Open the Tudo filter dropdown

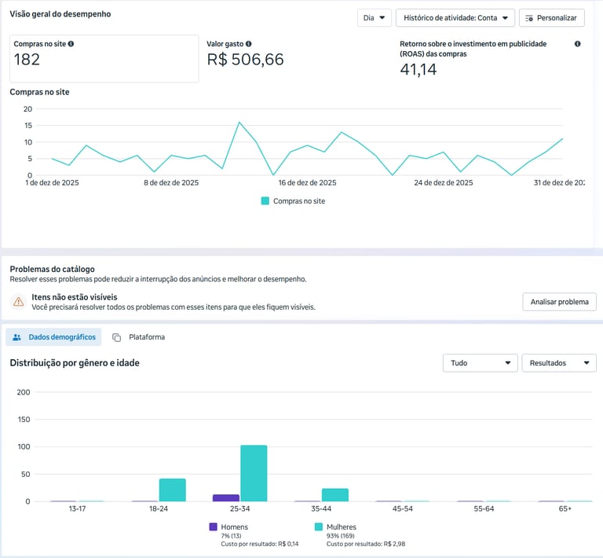481,363
